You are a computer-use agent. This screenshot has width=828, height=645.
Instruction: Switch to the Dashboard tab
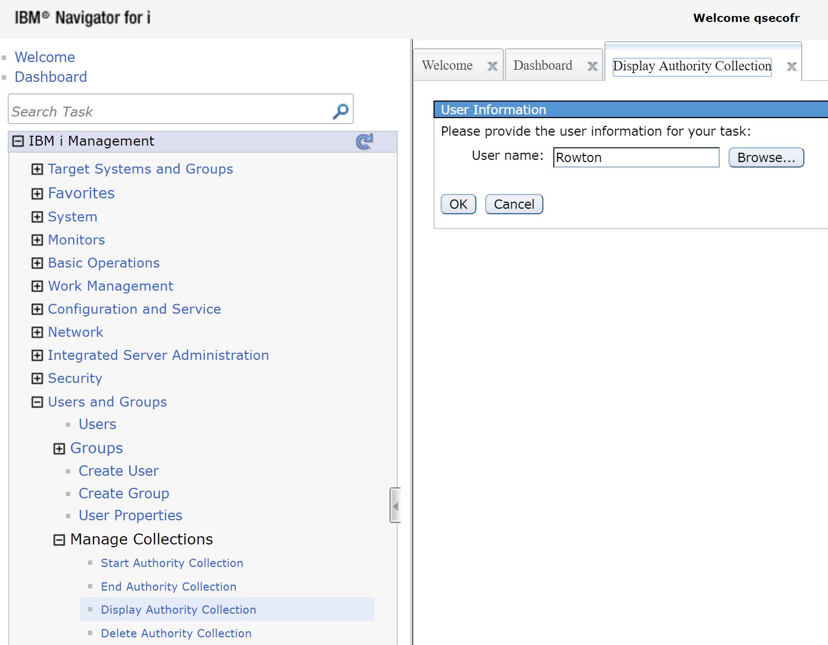[542, 66]
